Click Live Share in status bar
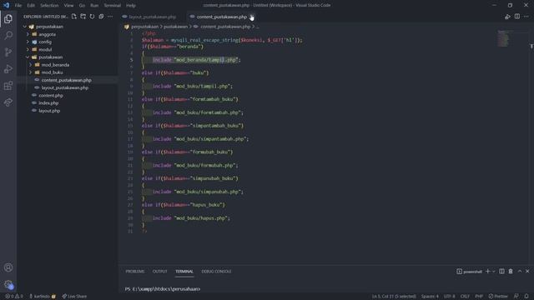 click(74, 297)
